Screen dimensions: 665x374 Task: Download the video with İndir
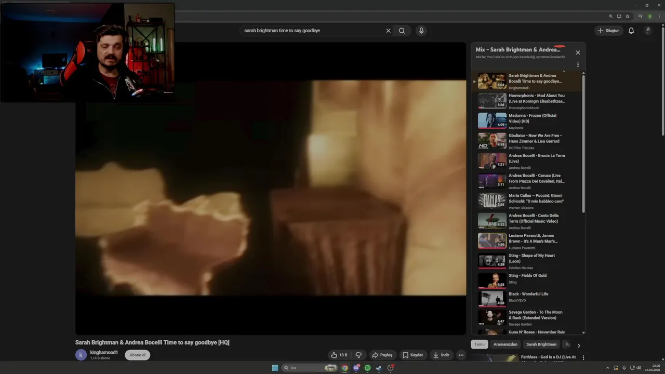(x=441, y=355)
